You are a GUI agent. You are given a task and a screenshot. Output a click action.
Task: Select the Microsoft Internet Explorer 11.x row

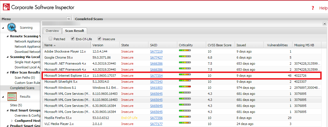click(182, 76)
